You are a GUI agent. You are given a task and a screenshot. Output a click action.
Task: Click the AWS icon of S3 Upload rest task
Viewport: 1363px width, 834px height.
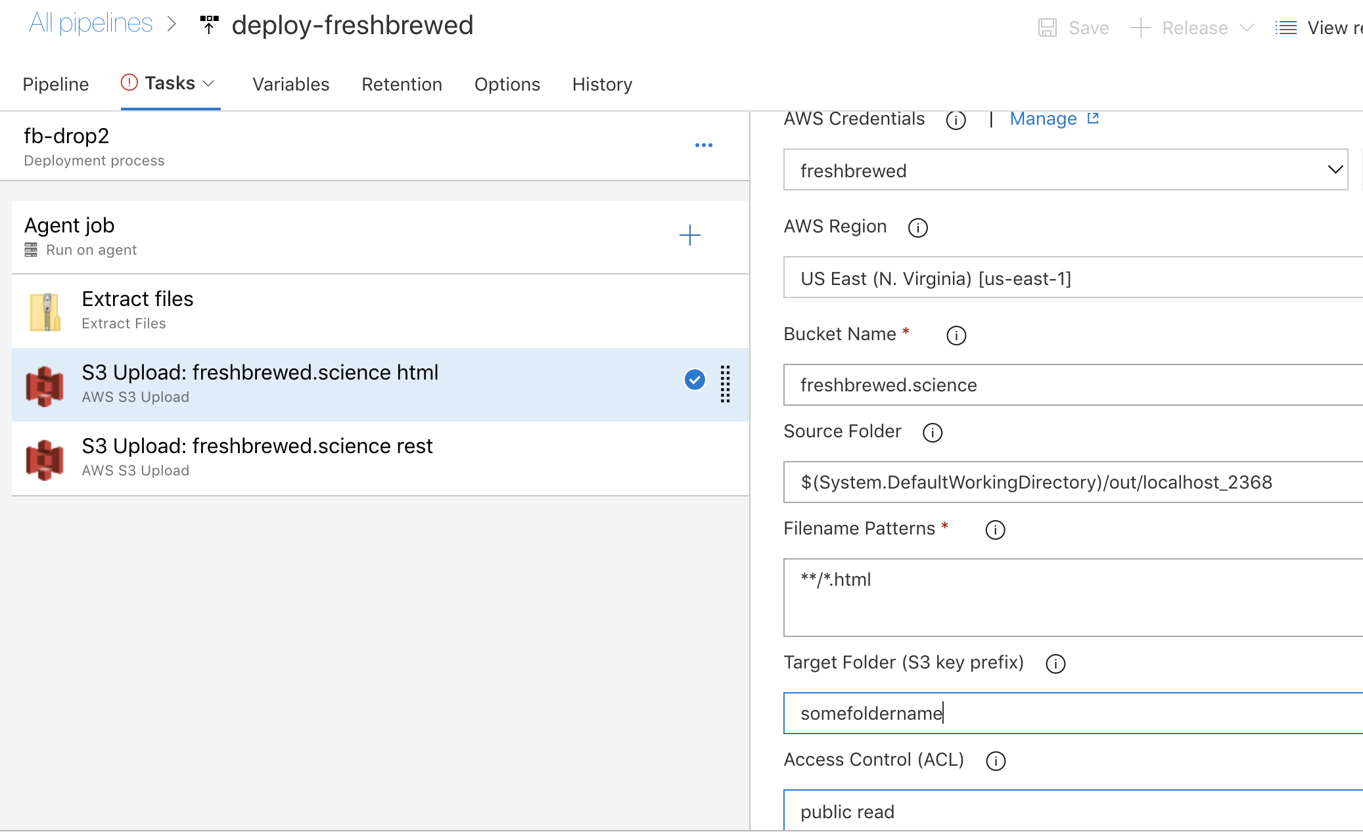(x=45, y=459)
